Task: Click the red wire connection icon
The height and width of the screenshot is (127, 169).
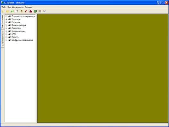Action: [26, 11]
